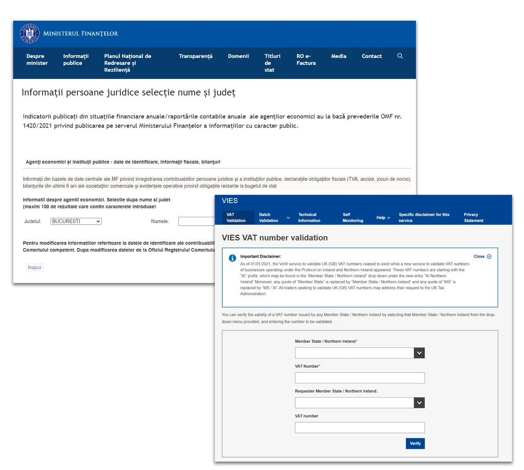Switch to the VAT Validation tab
This screenshot has width=524, height=470.
(x=237, y=217)
